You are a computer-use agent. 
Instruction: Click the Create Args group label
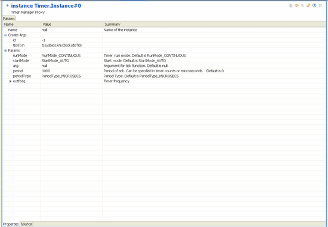(17, 35)
